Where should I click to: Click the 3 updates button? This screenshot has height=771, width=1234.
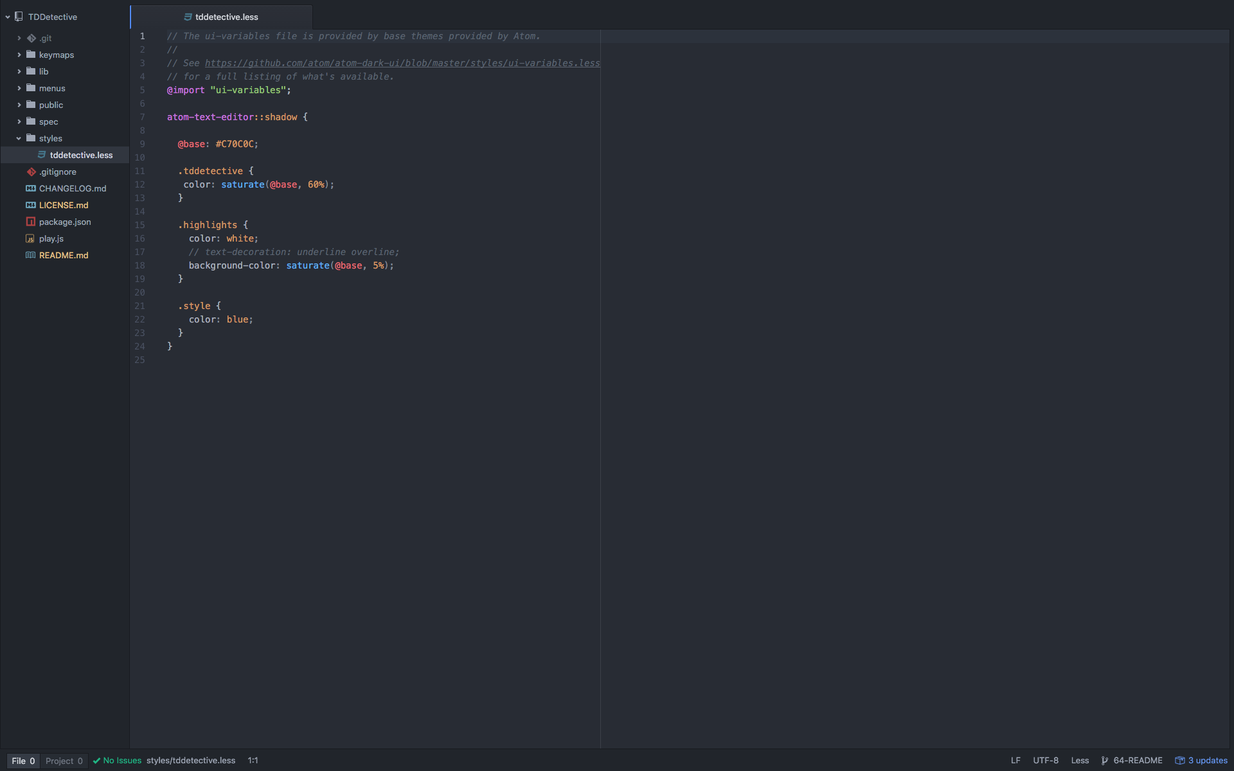1207,761
